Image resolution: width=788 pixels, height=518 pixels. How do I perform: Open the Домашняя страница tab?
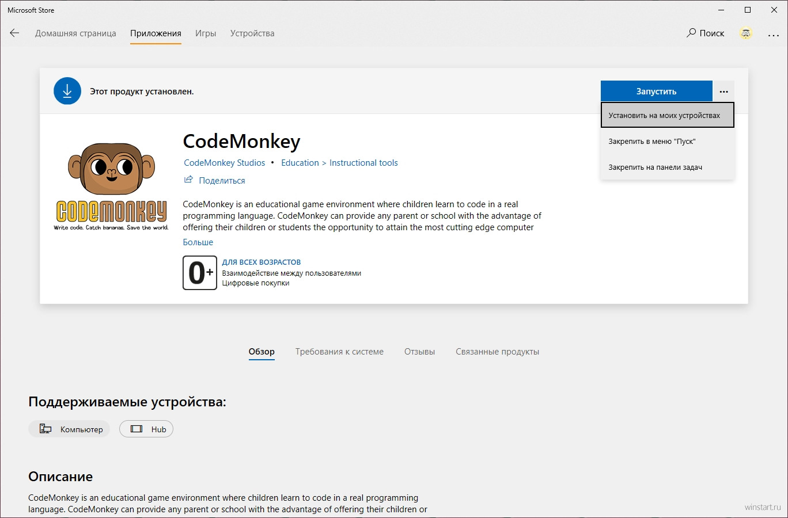pos(75,33)
